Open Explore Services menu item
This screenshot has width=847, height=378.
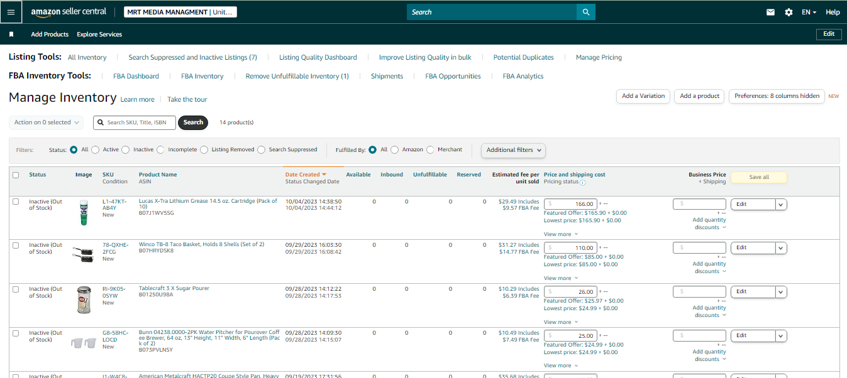pyautogui.click(x=99, y=35)
